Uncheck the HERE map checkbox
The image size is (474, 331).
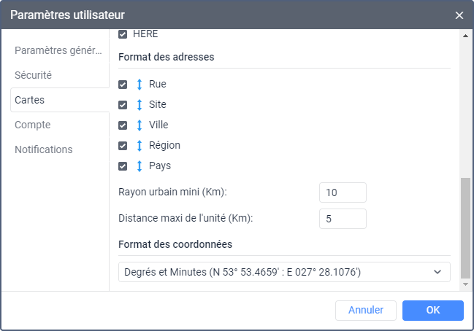tap(123, 34)
